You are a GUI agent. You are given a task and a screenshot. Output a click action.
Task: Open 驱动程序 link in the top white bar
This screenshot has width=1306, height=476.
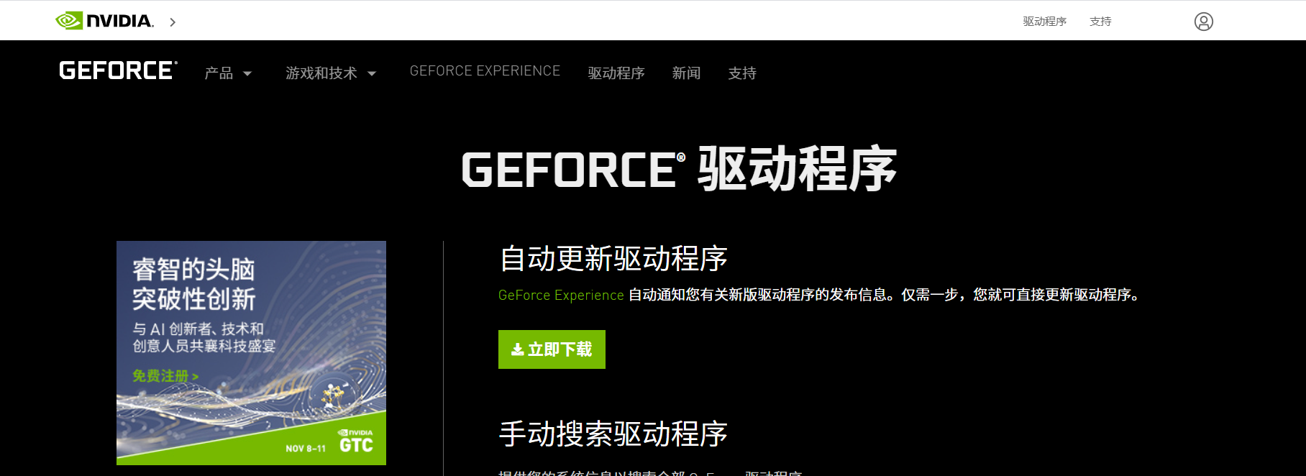(1044, 22)
